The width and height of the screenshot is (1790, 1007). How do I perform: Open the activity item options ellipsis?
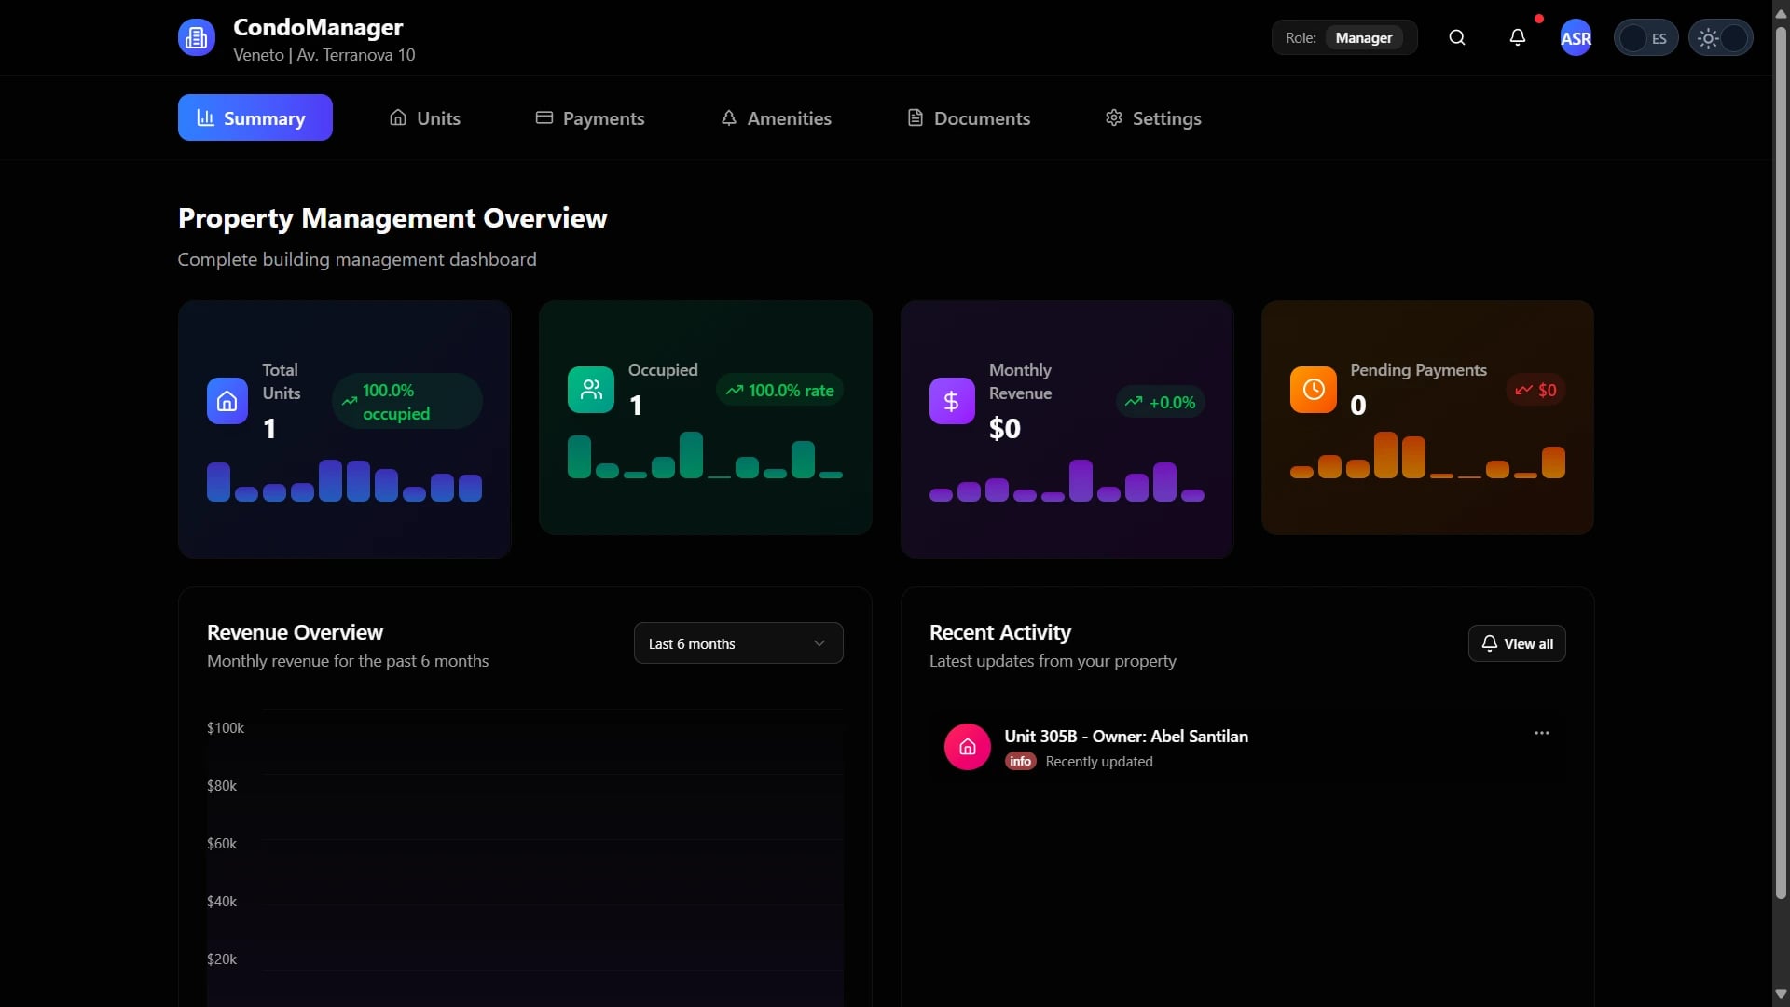click(x=1541, y=733)
